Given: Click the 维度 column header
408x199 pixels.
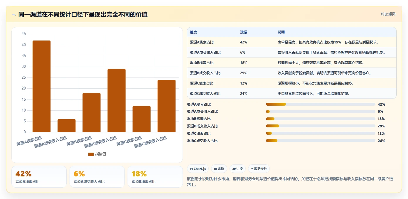Looking at the screenshot, I should click(x=193, y=32).
